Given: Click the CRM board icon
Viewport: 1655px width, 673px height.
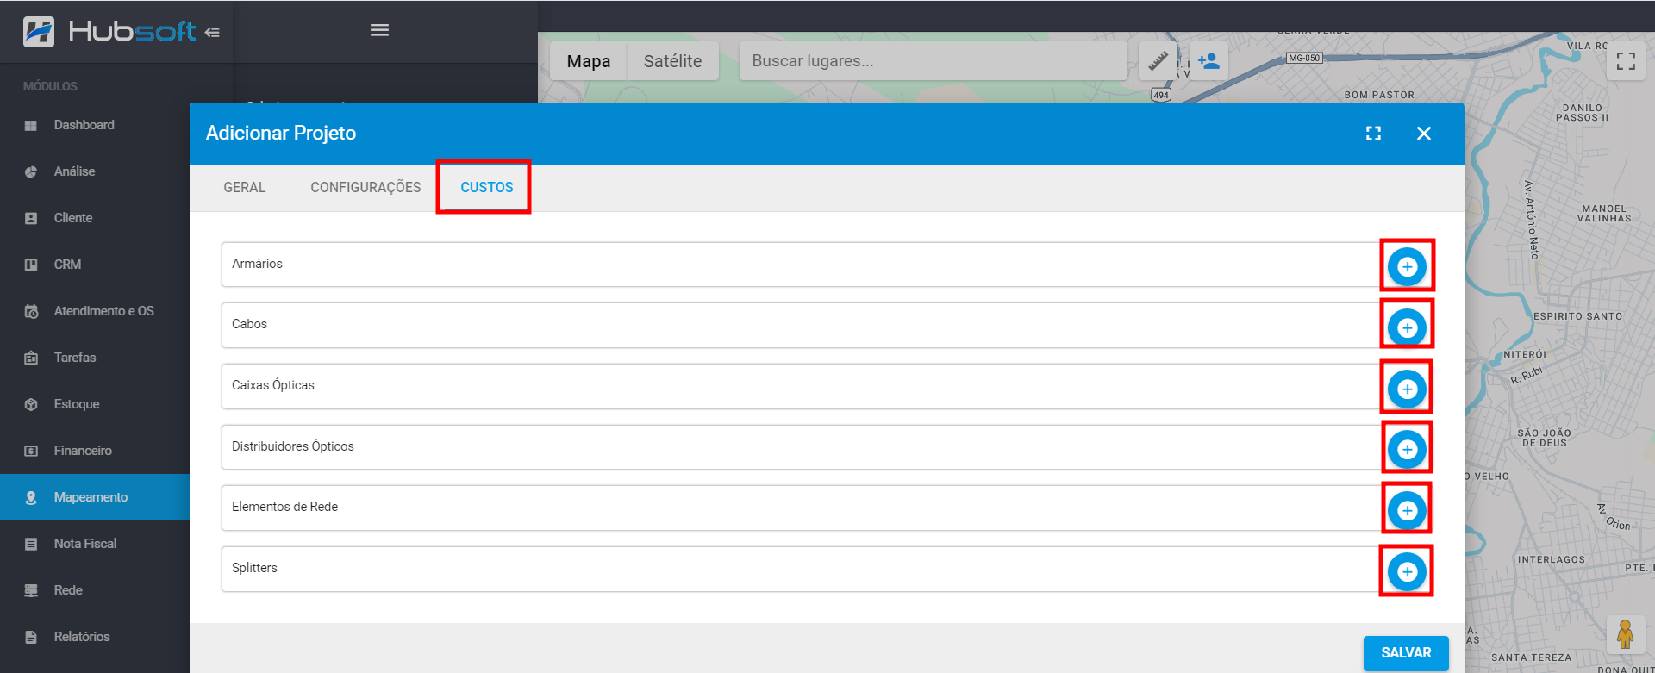Looking at the screenshot, I should pyautogui.click(x=31, y=265).
